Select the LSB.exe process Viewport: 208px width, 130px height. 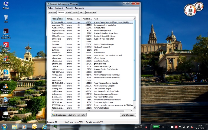(92, 66)
